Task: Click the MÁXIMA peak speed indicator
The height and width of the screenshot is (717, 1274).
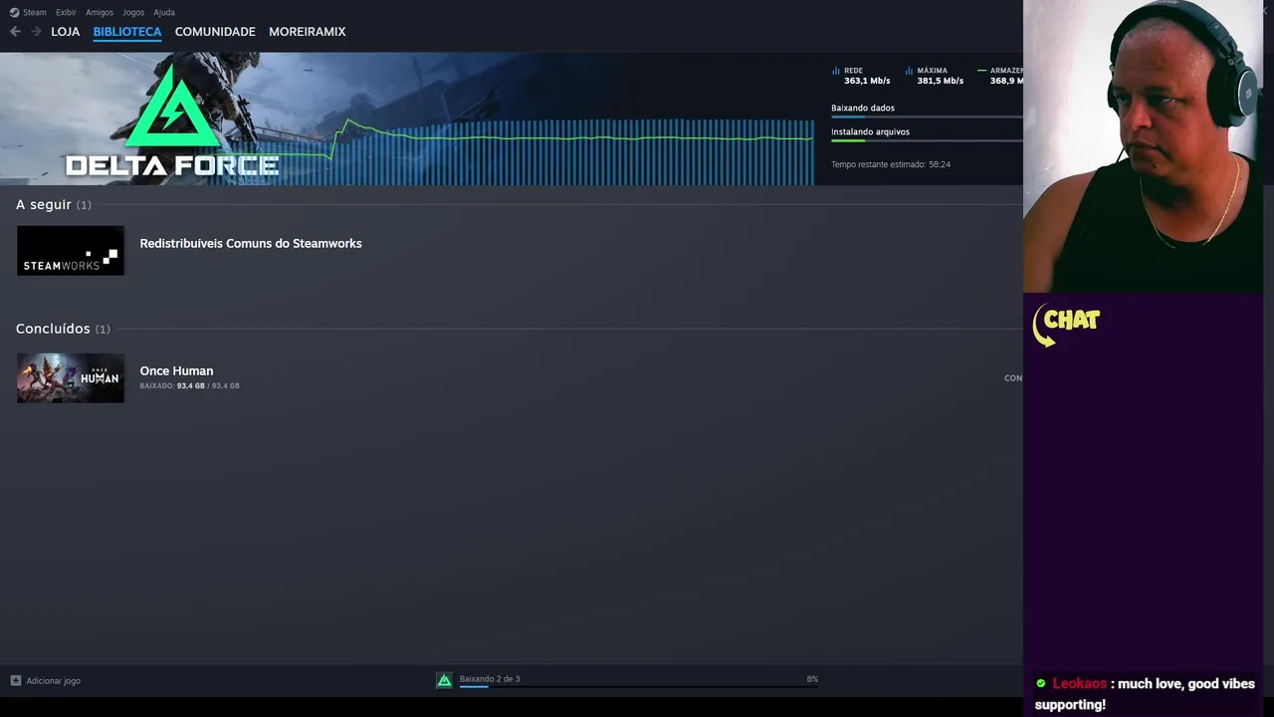Action: coord(935,76)
